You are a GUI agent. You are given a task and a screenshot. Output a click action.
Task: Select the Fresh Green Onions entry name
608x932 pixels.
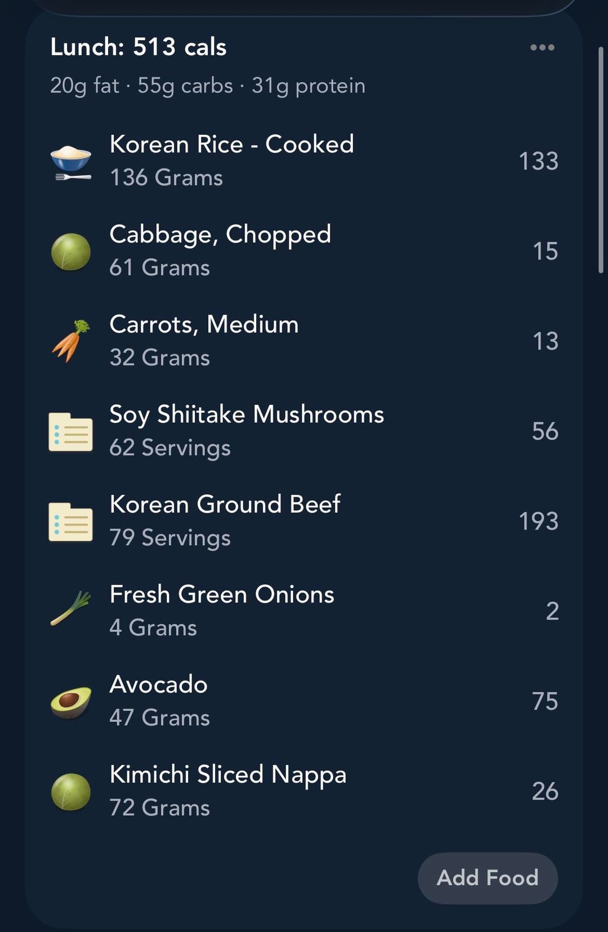click(x=222, y=594)
